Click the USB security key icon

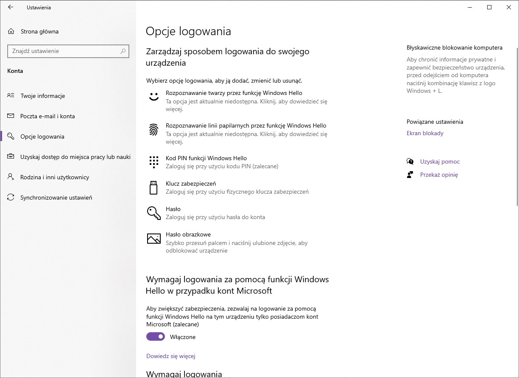[x=153, y=187]
